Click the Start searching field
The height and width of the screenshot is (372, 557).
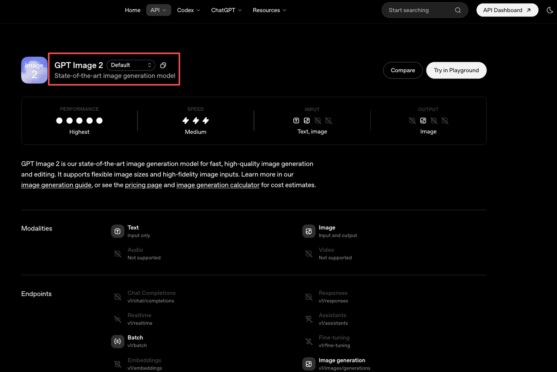click(x=425, y=10)
